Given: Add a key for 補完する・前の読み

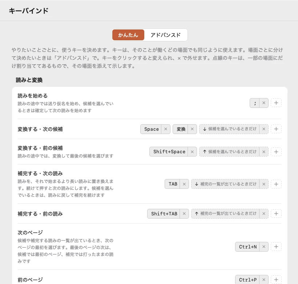Looking at the screenshot, I should tap(276, 214).
